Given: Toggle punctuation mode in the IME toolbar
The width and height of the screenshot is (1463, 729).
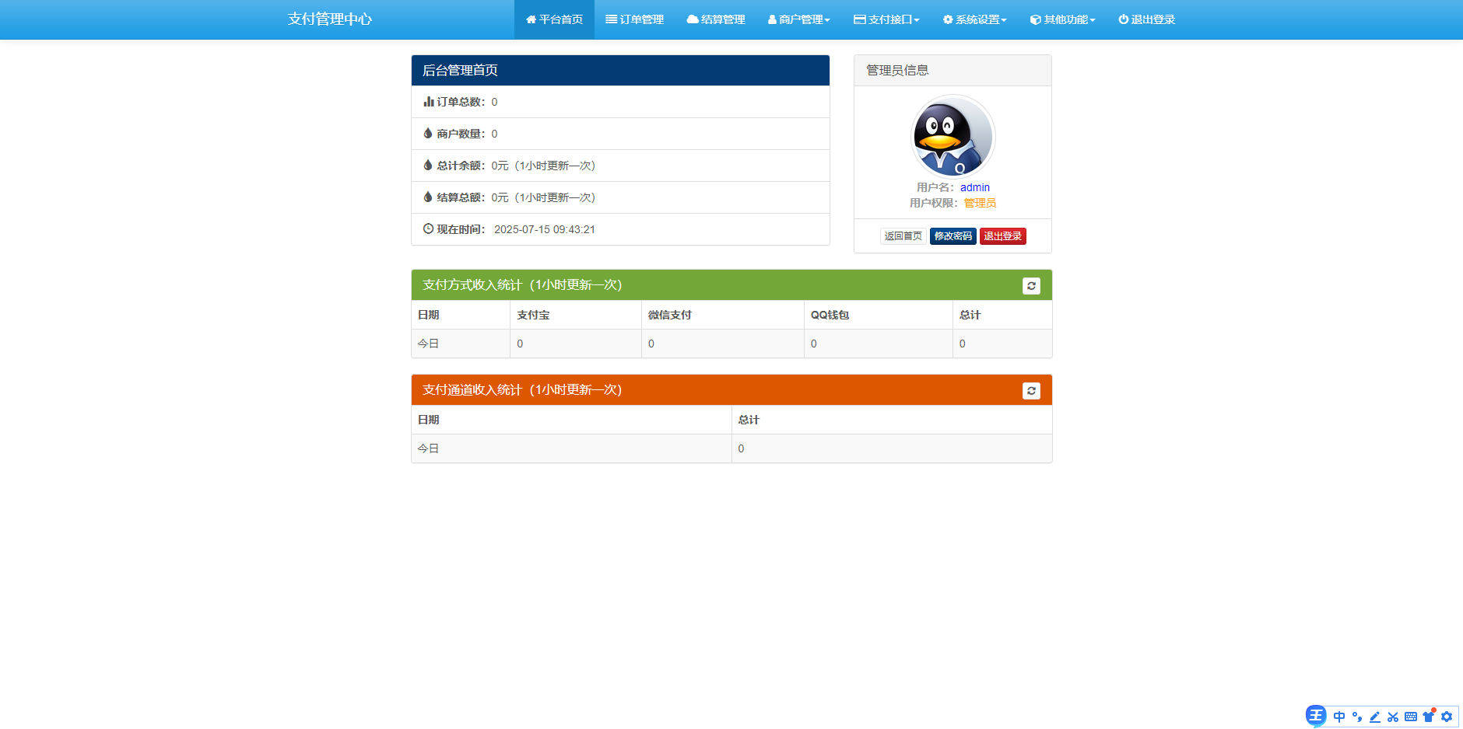Looking at the screenshot, I should (1357, 716).
